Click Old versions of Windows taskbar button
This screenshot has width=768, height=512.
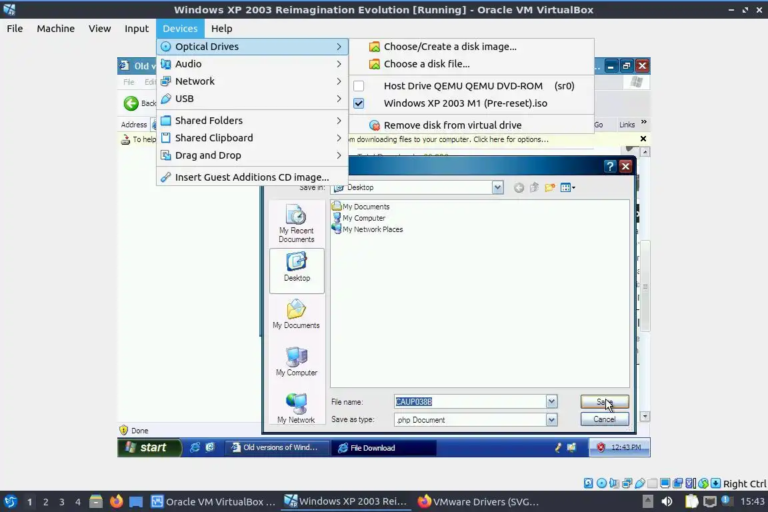pos(276,447)
